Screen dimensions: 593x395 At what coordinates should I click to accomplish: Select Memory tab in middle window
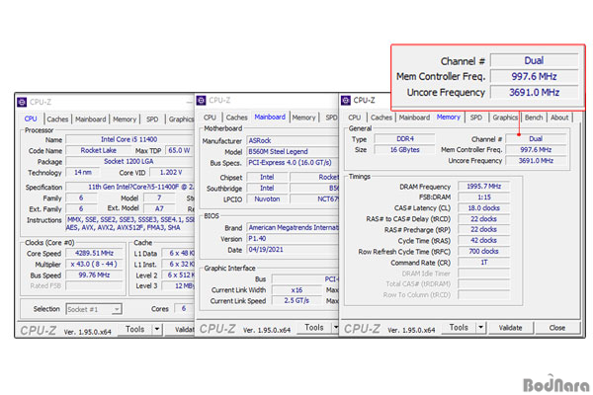[303, 118]
